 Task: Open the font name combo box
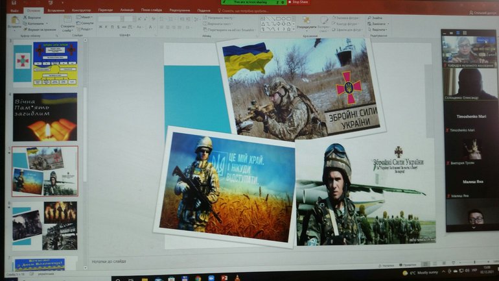pos(110,19)
